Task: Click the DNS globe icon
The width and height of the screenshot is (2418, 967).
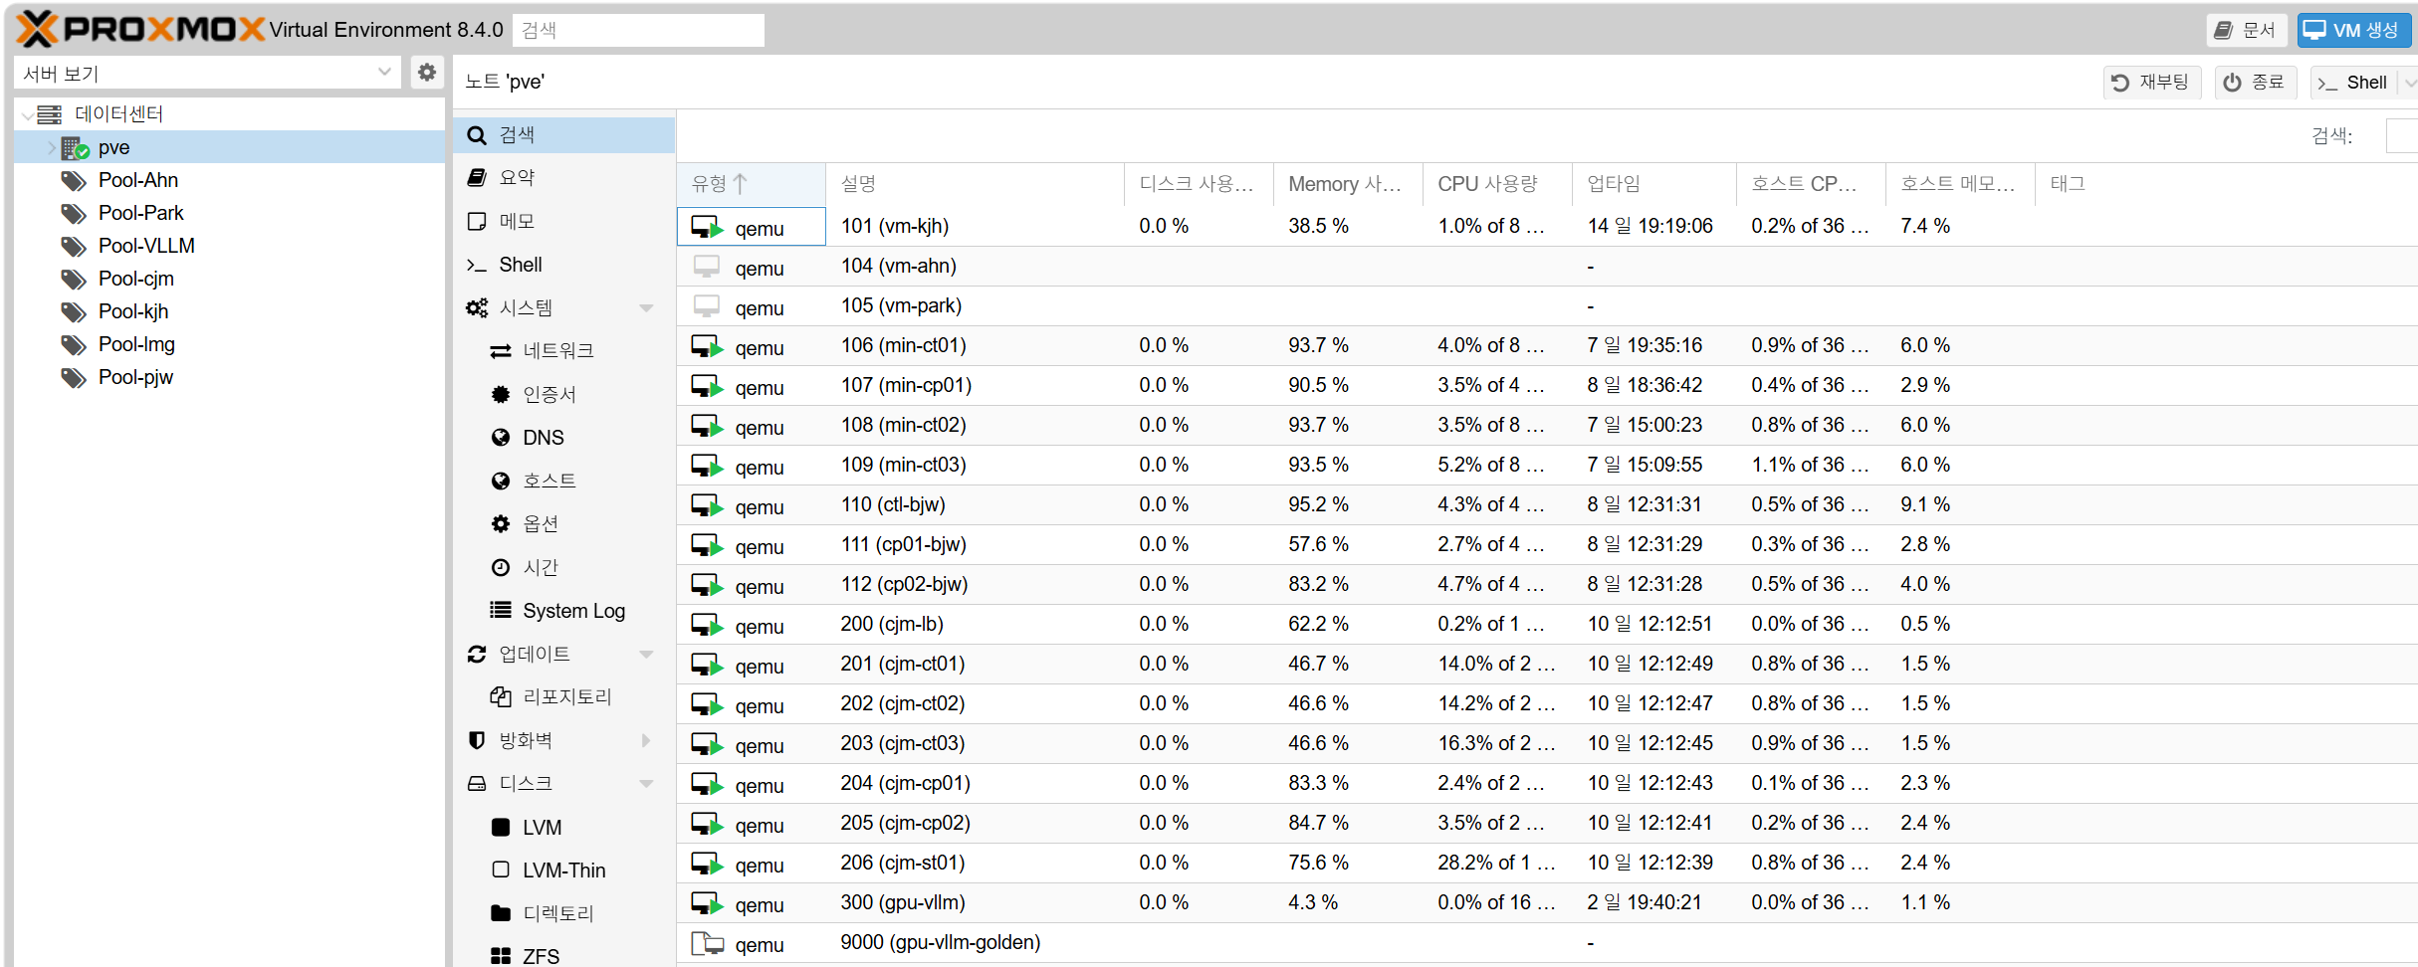Action: 501,438
